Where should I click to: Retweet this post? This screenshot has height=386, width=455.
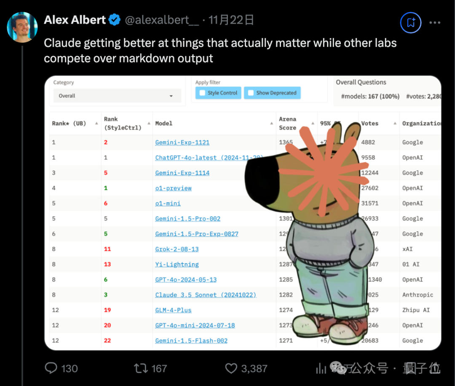coord(139,368)
